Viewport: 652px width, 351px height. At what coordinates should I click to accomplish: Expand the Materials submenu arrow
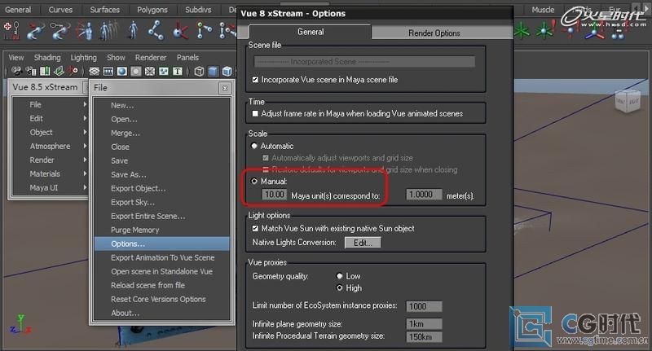coord(85,173)
